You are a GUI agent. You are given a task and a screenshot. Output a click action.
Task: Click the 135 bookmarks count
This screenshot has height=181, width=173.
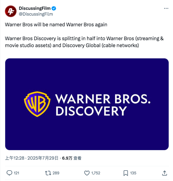coord(133,173)
